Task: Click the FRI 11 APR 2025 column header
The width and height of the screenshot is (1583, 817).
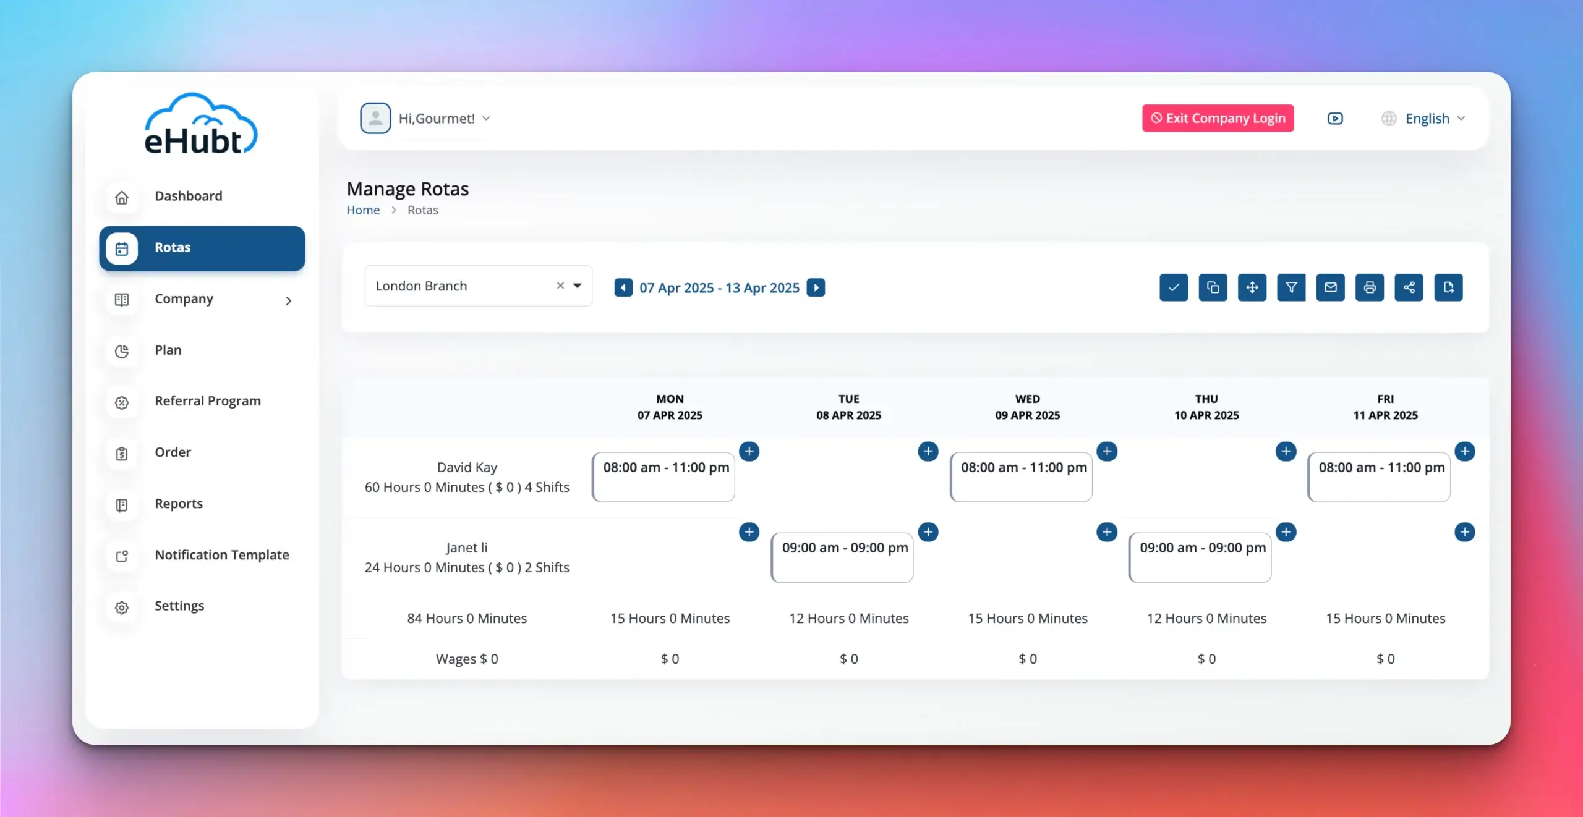Action: pyautogui.click(x=1385, y=407)
